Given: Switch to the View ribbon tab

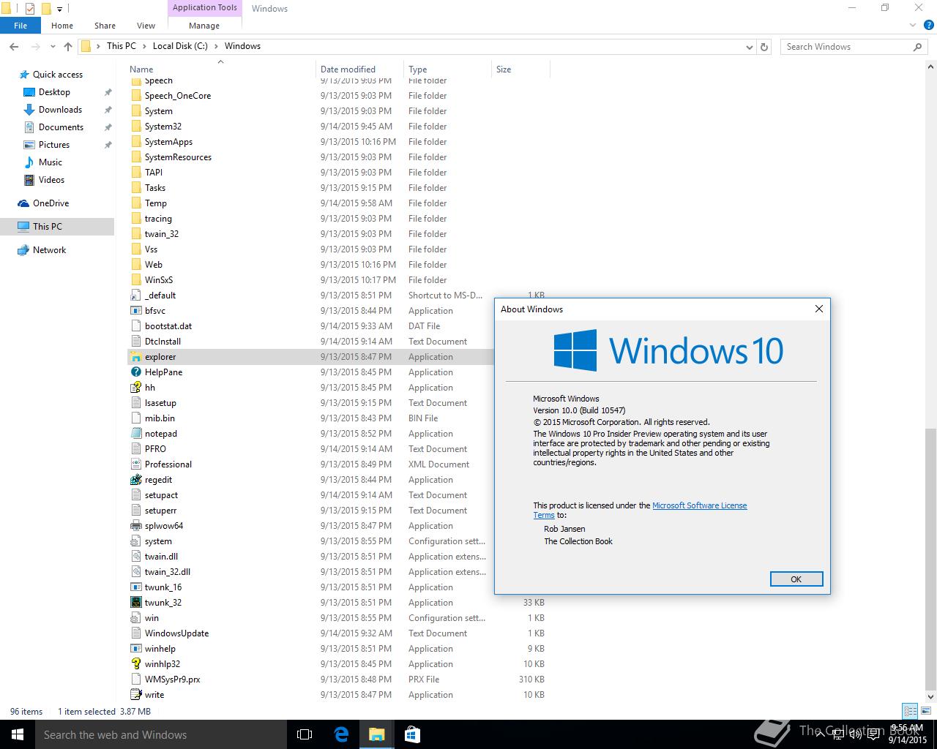Looking at the screenshot, I should [x=146, y=26].
